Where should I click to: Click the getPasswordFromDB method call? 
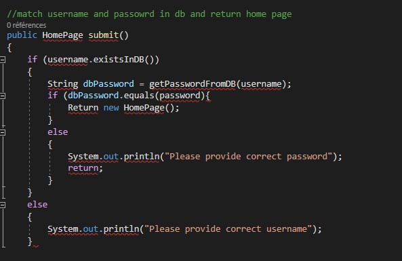(193, 84)
